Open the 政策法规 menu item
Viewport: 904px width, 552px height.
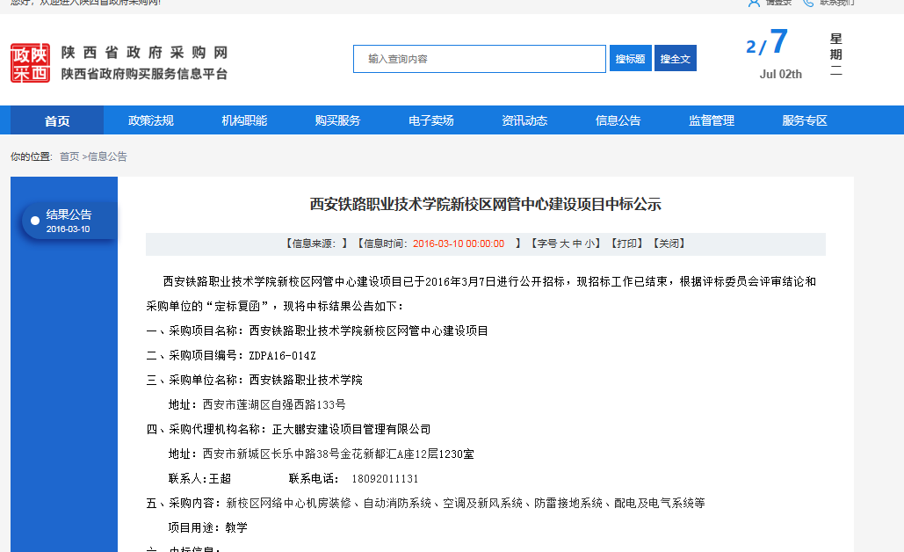151,120
